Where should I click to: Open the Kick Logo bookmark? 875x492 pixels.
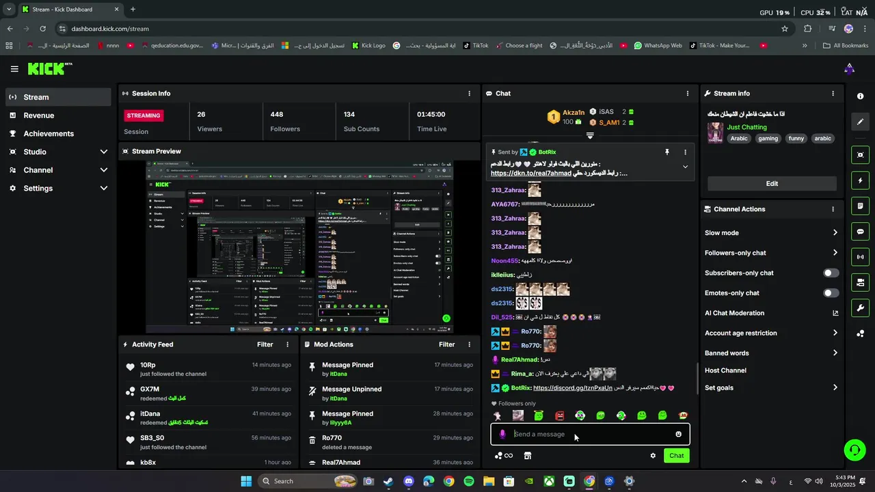tap(368, 46)
